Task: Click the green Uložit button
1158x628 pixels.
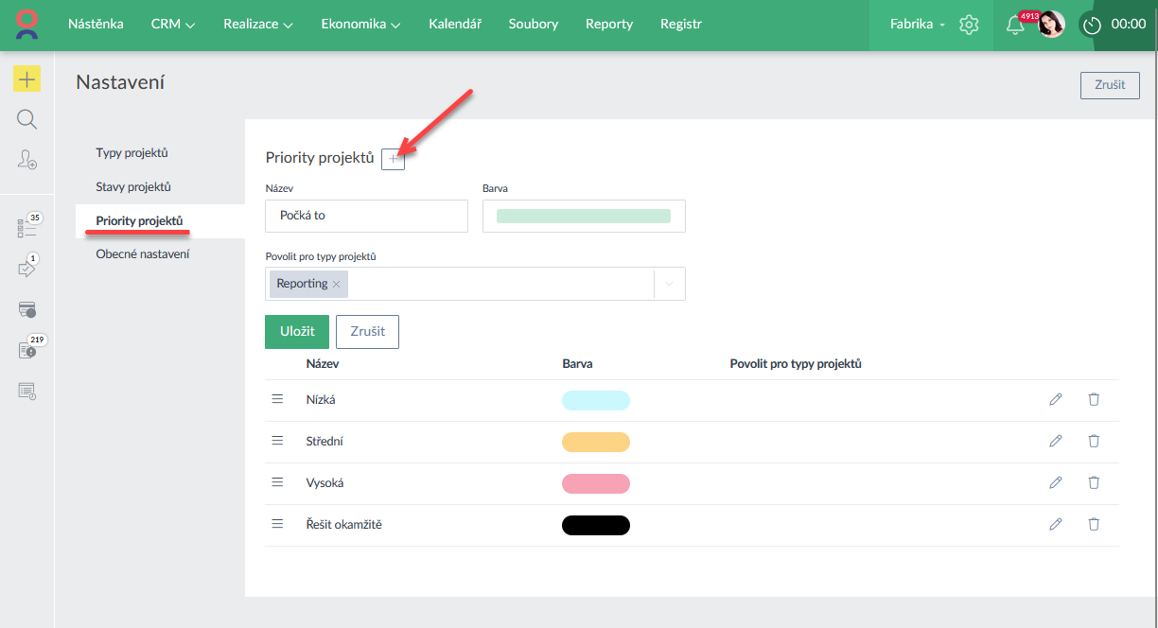Action: [x=296, y=332]
